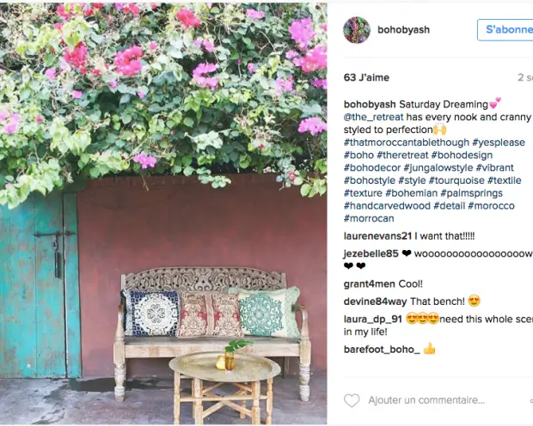533x426 pixels.
Task: Open hashtag #morrocan
Action: [x=369, y=218]
